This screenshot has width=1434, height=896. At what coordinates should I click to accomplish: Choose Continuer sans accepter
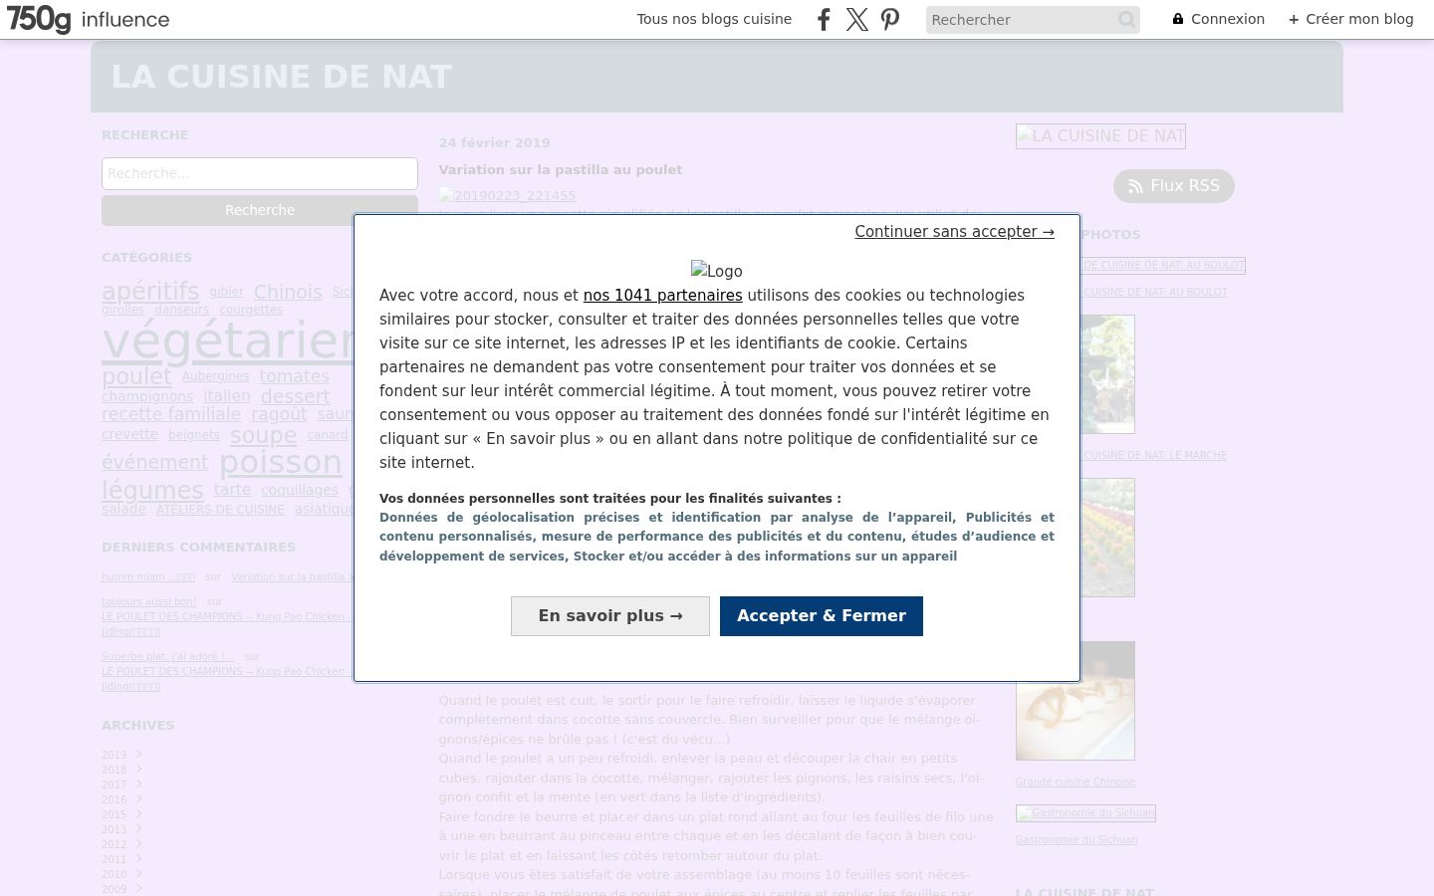pyautogui.click(x=954, y=232)
